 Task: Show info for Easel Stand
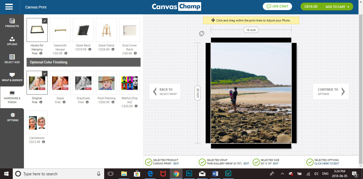tap(113, 49)
